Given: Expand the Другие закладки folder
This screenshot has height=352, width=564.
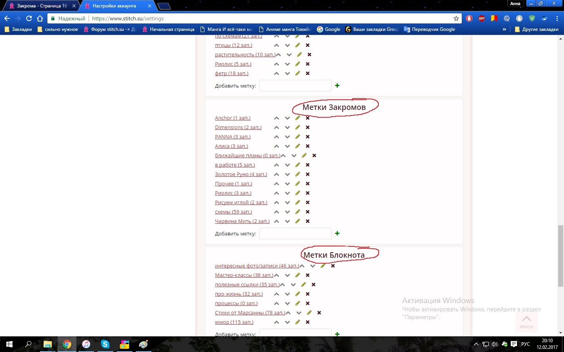Looking at the screenshot, I should click(536, 29).
